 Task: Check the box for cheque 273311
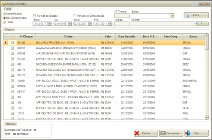[12, 59]
